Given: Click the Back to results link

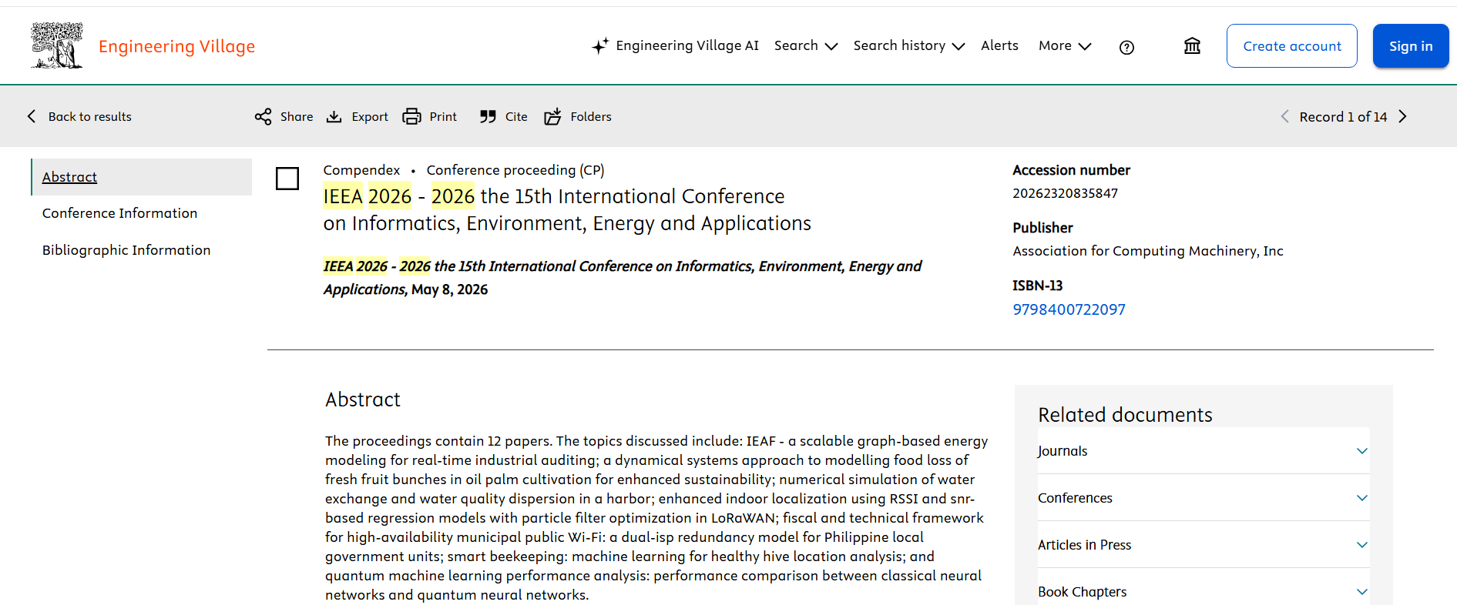Looking at the screenshot, I should 90,116.
